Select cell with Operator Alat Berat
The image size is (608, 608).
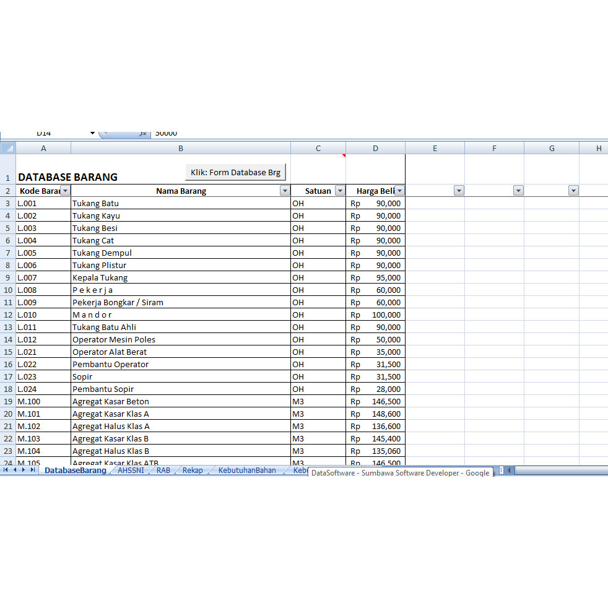click(x=181, y=352)
